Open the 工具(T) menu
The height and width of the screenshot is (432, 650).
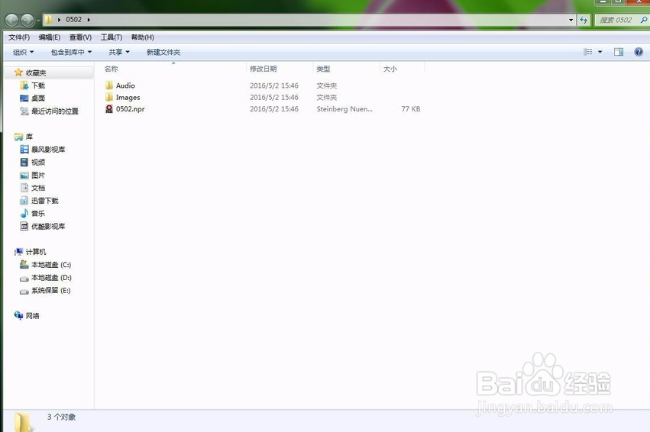point(111,37)
